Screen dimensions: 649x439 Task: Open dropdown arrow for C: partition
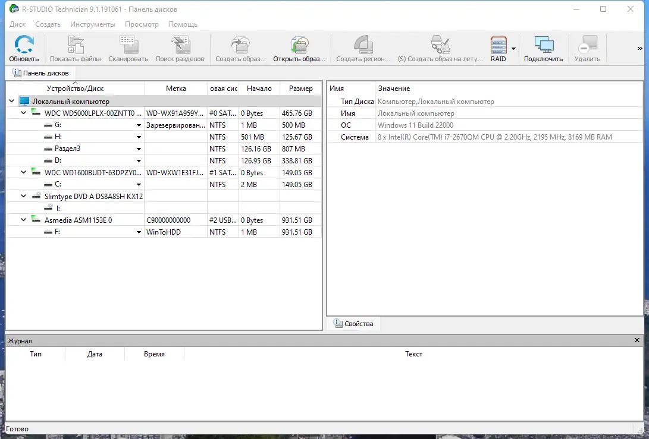click(139, 185)
